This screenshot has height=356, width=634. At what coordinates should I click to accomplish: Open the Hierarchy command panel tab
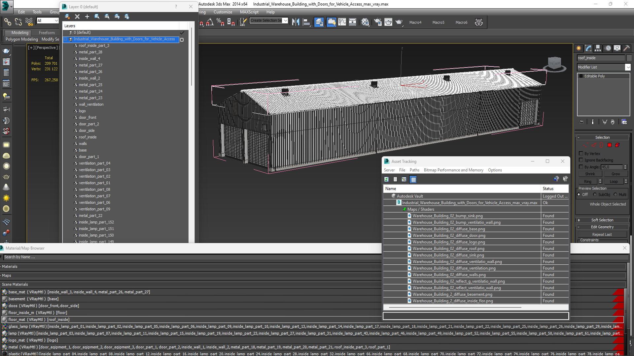pyautogui.click(x=598, y=48)
